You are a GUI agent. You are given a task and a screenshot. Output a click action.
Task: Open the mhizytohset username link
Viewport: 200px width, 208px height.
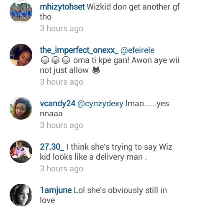pyautogui.click(x=62, y=7)
